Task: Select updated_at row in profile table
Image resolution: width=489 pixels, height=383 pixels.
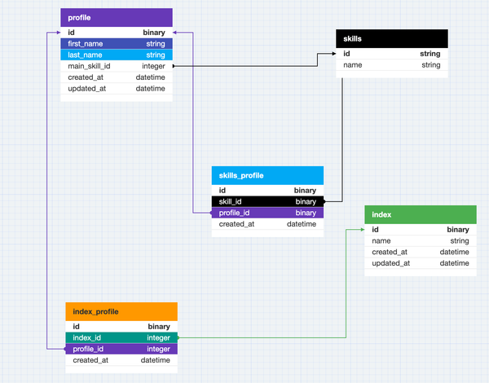Action: point(117,88)
